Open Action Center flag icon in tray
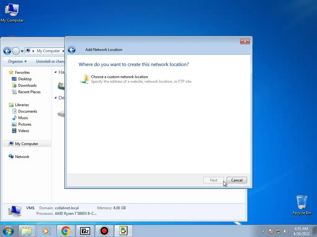The height and width of the screenshot is (237, 317). tap(271, 231)
